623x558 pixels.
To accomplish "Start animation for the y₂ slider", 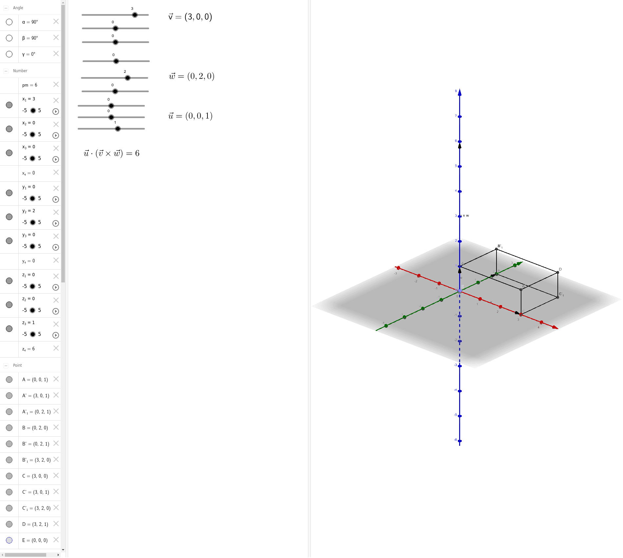I will coord(55,223).
